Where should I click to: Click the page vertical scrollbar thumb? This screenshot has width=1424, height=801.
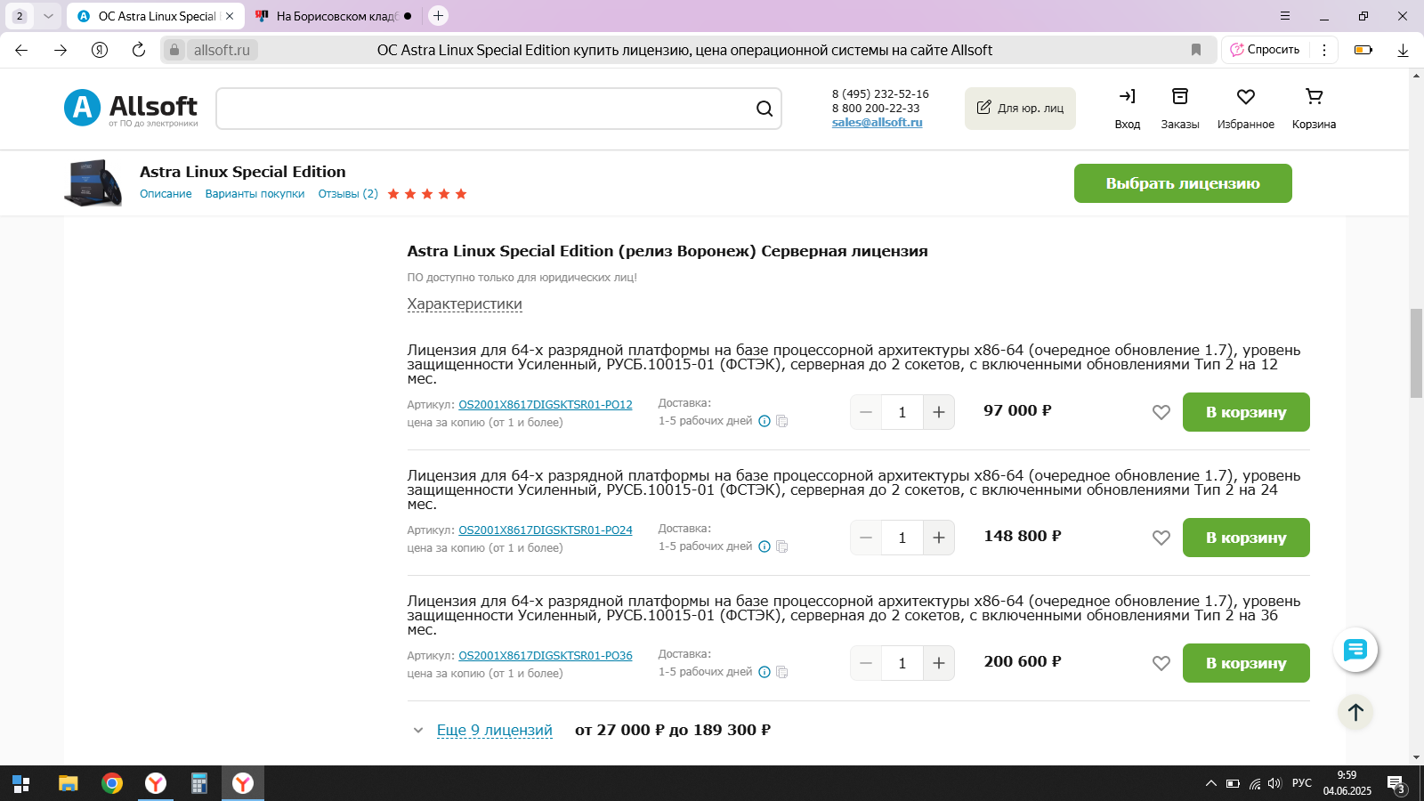1416,353
